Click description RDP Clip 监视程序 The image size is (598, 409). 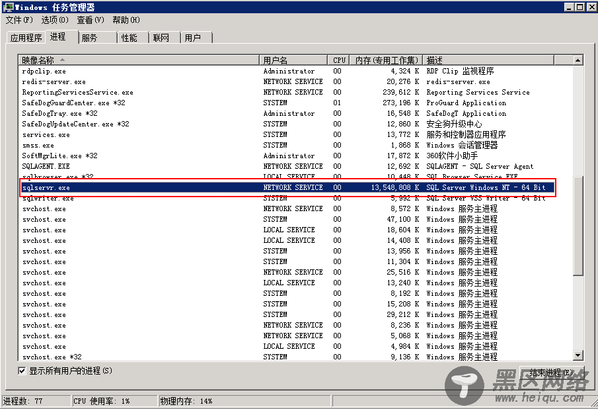(x=461, y=71)
